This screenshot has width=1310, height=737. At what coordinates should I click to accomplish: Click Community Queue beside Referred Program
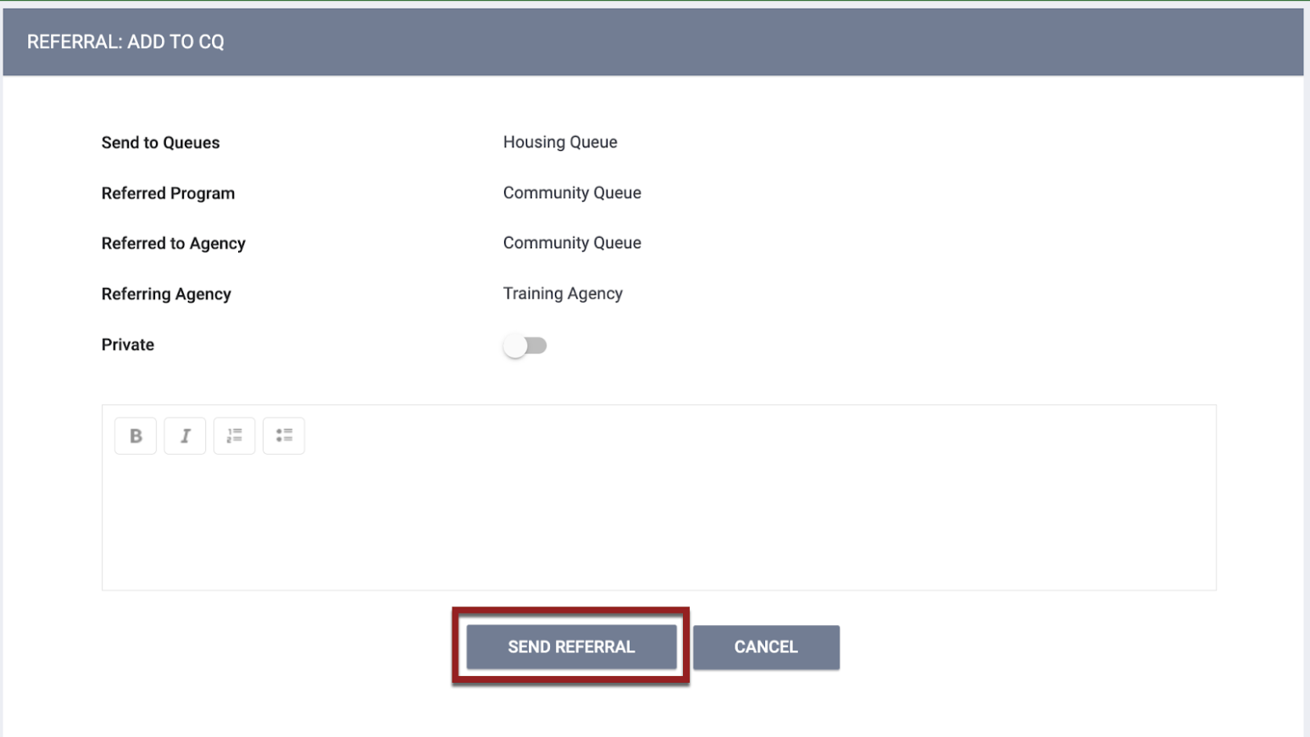point(572,193)
